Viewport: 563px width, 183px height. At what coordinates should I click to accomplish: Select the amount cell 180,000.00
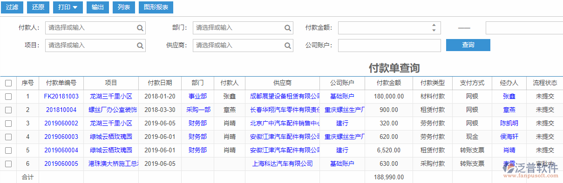pos(388,97)
